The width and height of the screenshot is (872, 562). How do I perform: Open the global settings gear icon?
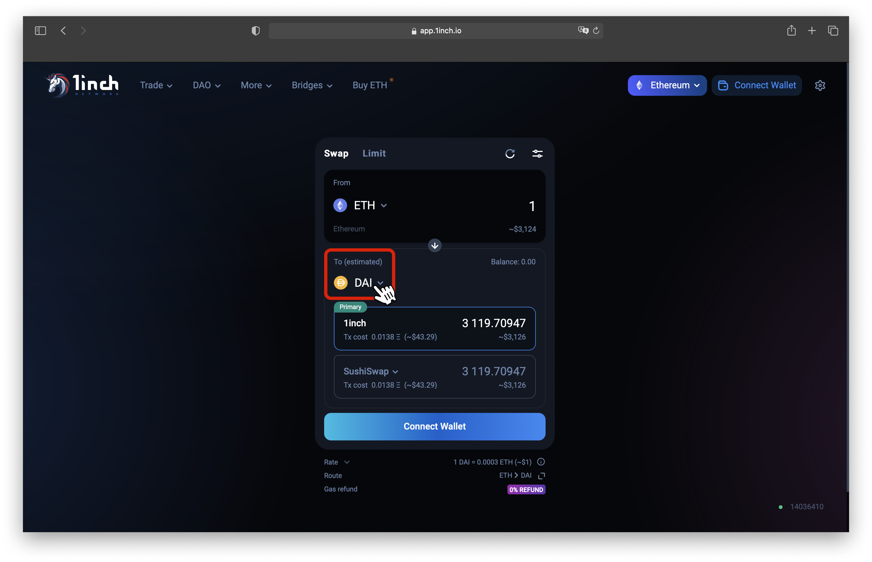pos(820,85)
